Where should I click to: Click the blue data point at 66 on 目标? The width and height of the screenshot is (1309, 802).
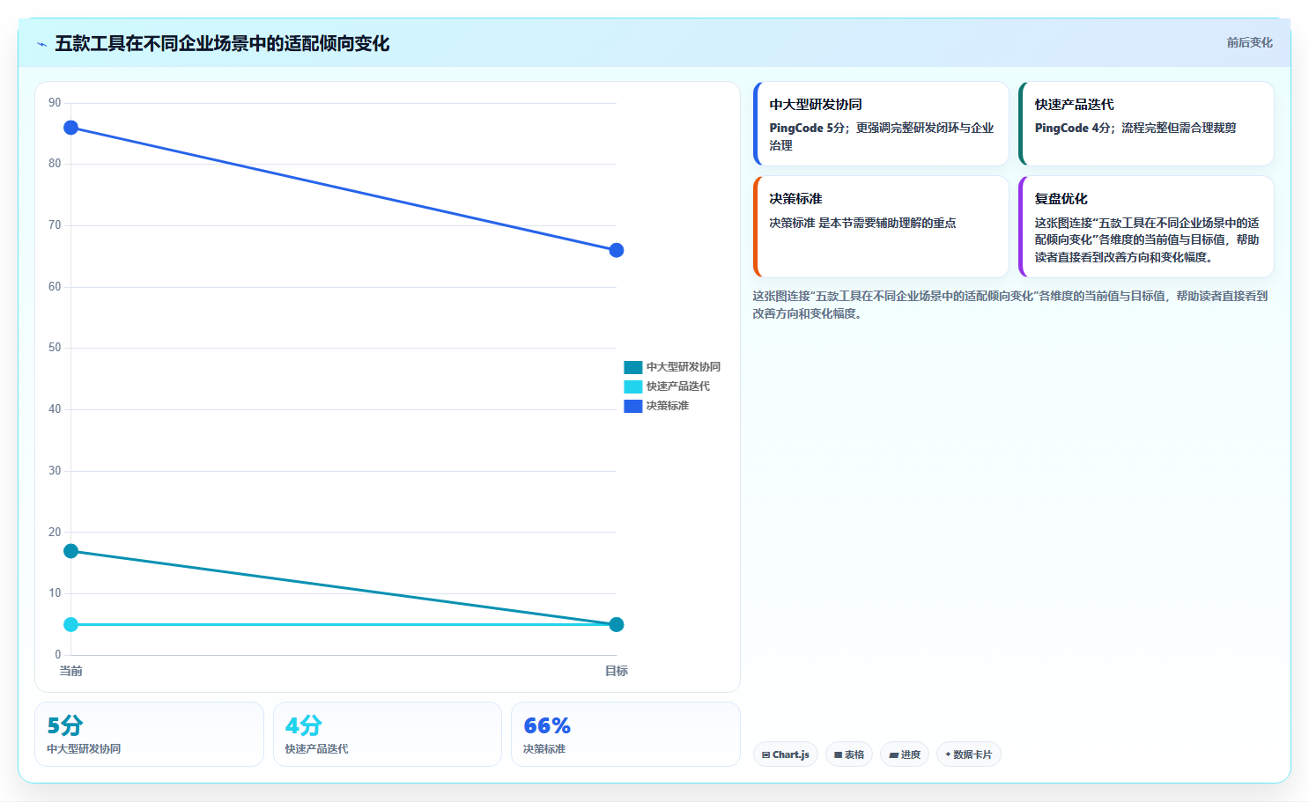tap(617, 251)
